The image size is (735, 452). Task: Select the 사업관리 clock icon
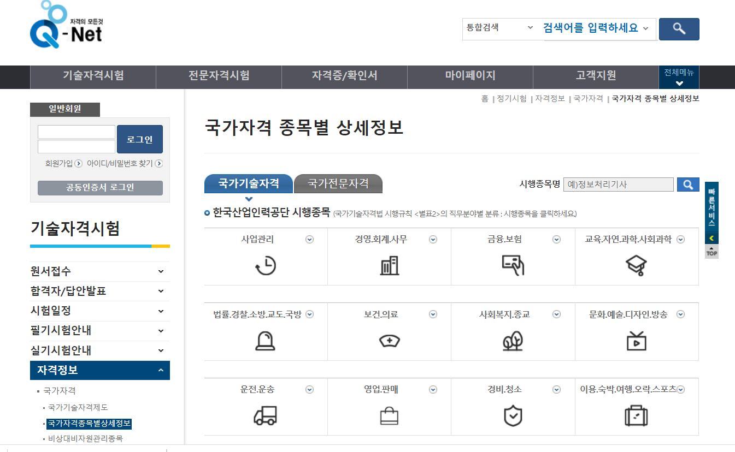tap(266, 267)
